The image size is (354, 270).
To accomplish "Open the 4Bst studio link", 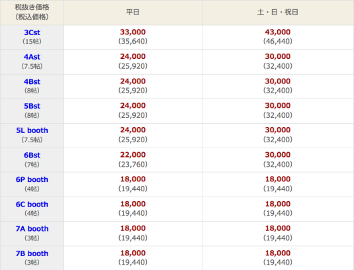I will tap(32, 81).
